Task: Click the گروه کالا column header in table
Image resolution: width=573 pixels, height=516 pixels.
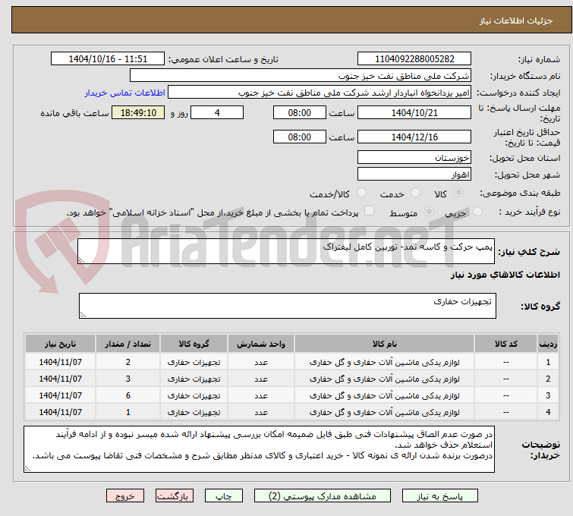Action: tap(194, 344)
